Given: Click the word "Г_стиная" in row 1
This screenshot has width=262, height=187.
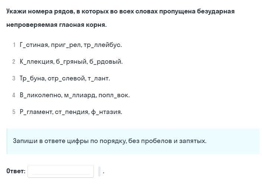Looking at the screenshot, I should click(x=34, y=45).
